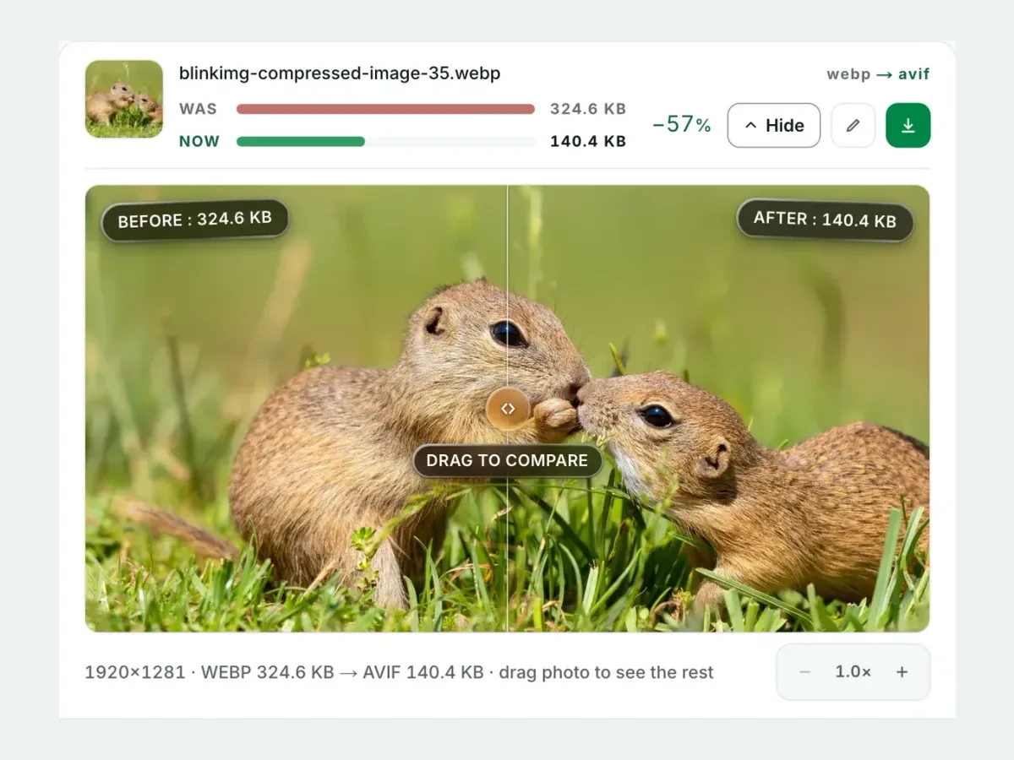This screenshot has height=760, width=1014.
Task: Click the webp → avif format label
Action: pyautogui.click(x=878, y=74)
